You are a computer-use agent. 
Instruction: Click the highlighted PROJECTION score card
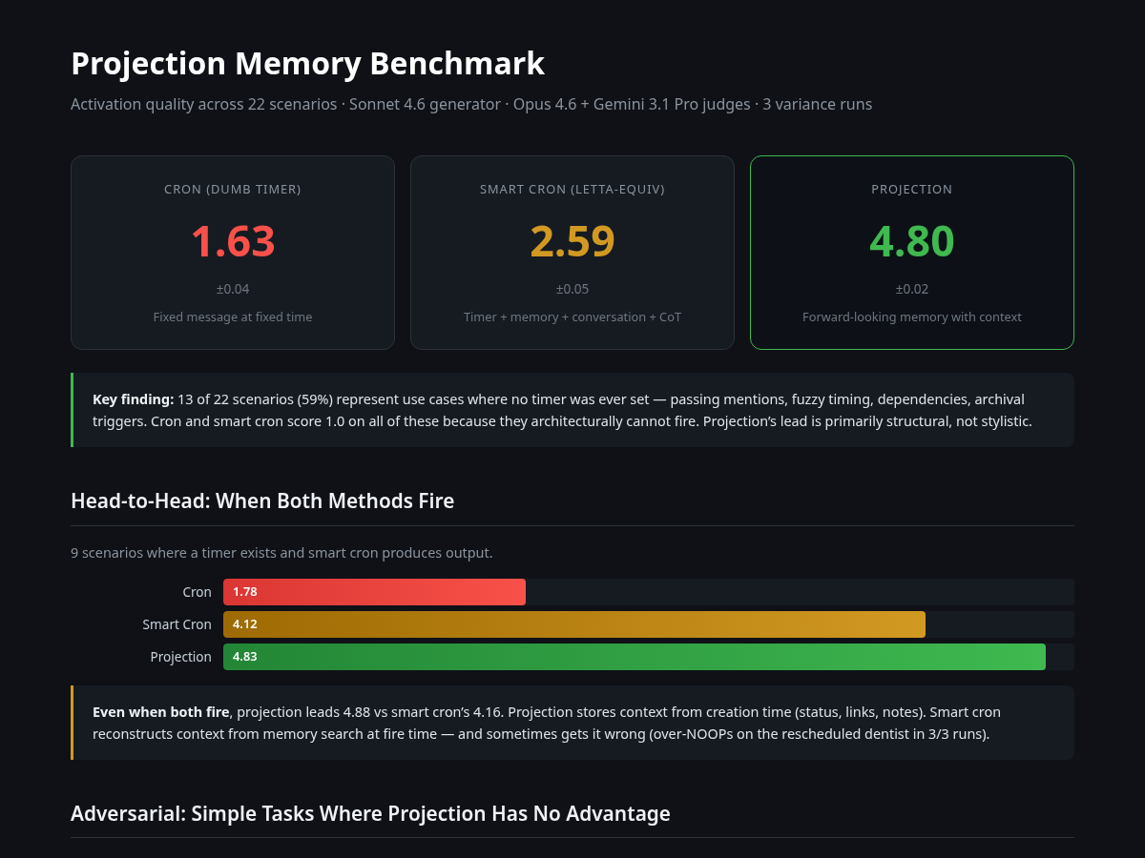[911, 252]
